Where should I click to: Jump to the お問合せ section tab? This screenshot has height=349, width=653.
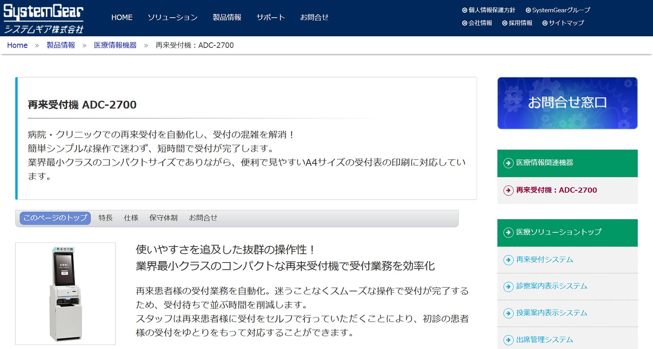click(x=203, y=218)
